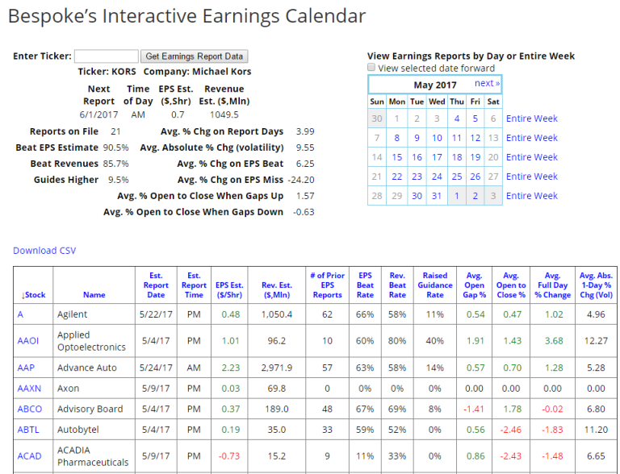Check the View selected date forward checkbox
The image size is (620, 474).
[371, 69]
